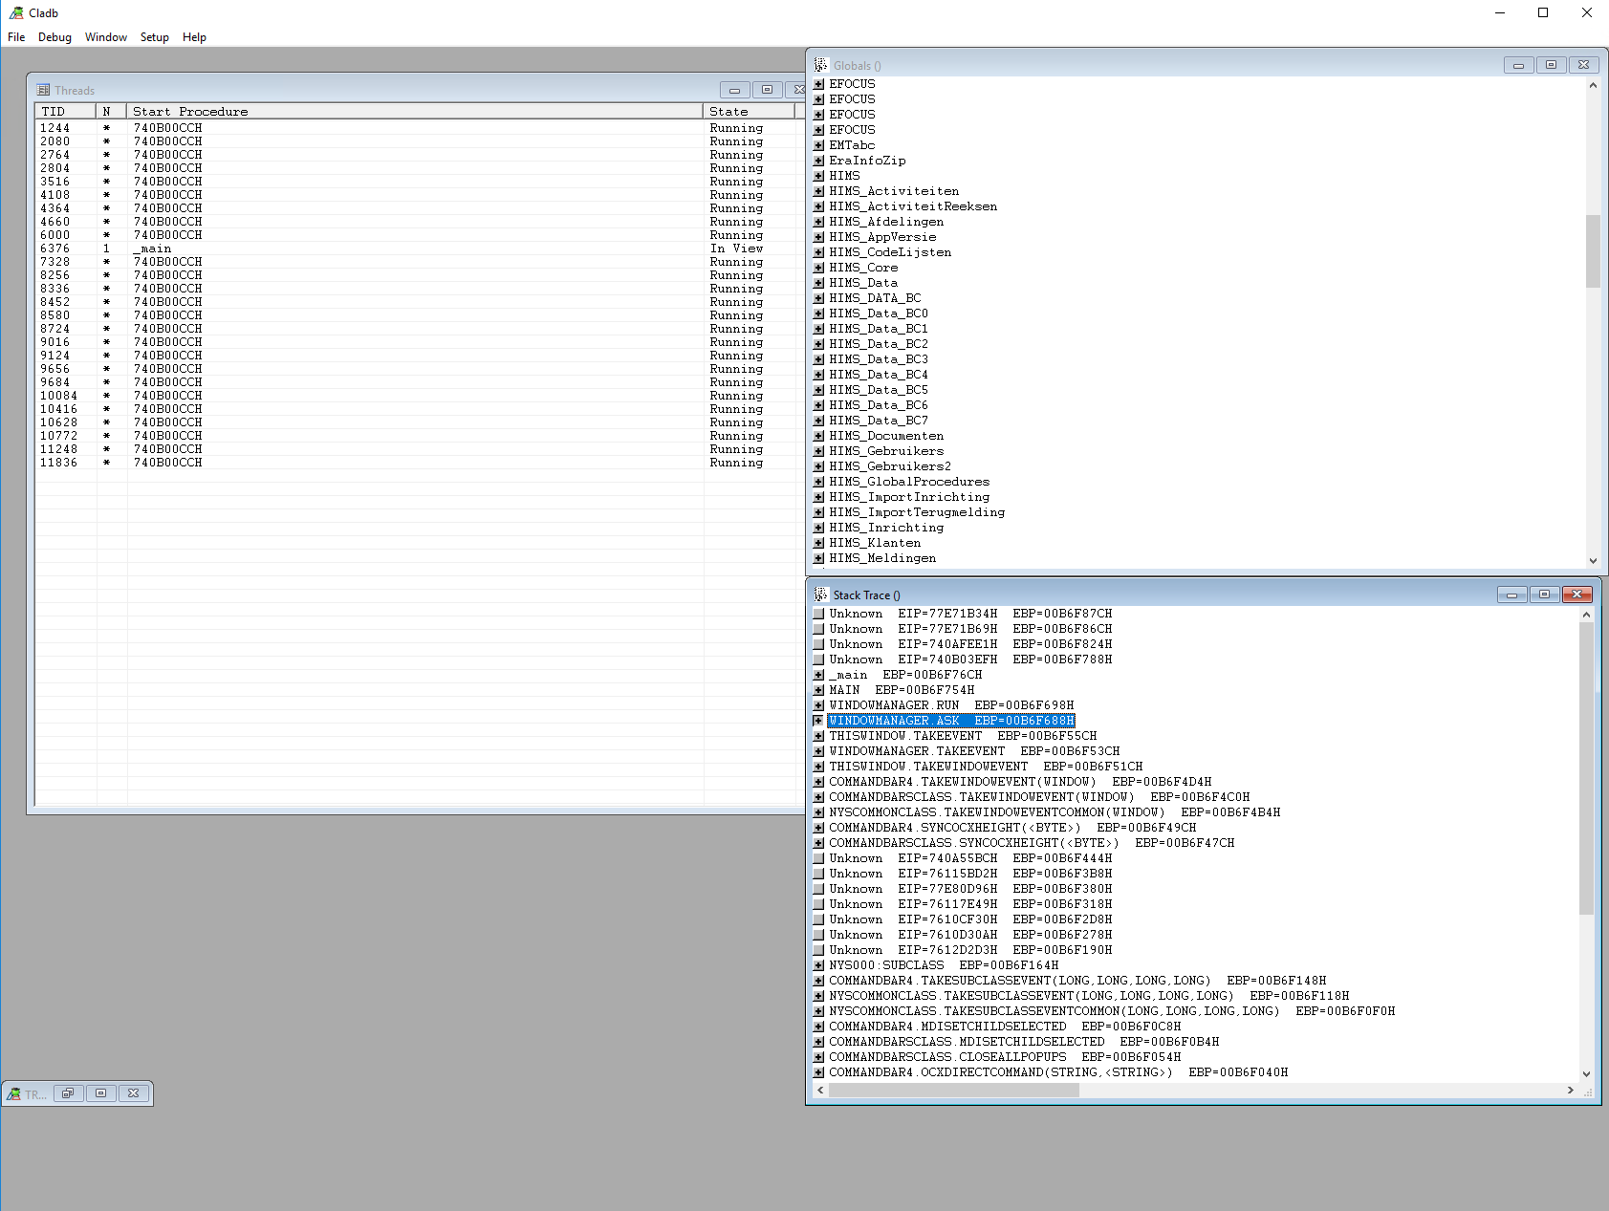The width and height of the screenshot is (1609, 1211).
Task: Expand the WINDOWMANAGER.RUN stack frame
Action: point(818,705)
